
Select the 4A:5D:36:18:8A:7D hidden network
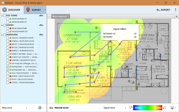[x=23, y=31]
